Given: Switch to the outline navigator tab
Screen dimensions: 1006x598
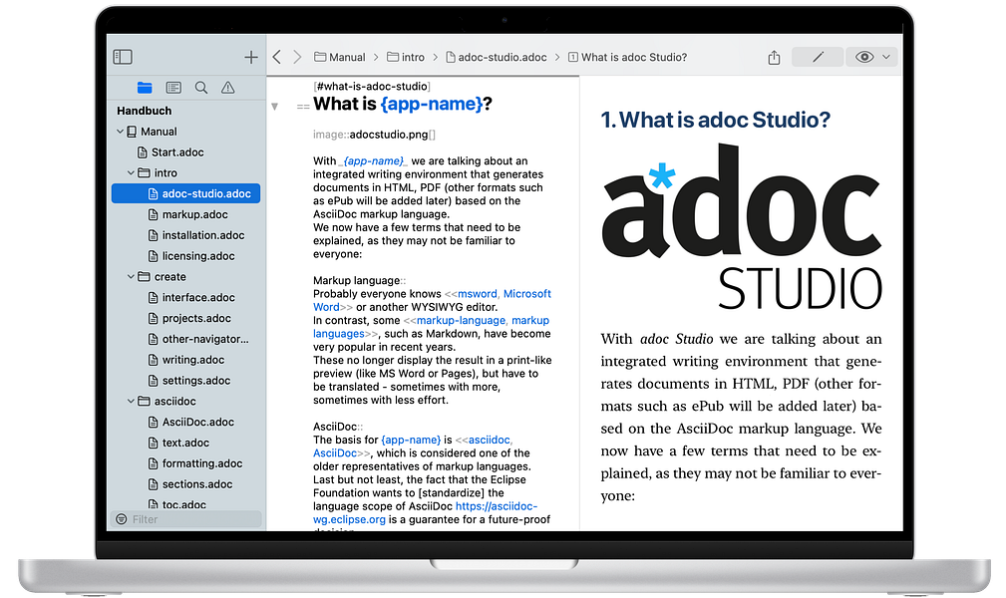Looking at the screenshot, I should coord(173,88).
